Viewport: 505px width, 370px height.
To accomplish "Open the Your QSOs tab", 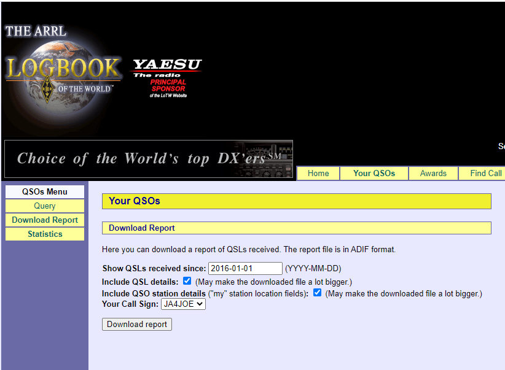I will tap(374, 174).
